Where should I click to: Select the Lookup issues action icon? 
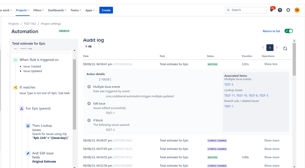[x=28, y=126]
